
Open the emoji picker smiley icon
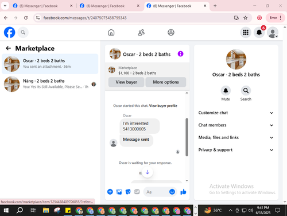[172, 192]
